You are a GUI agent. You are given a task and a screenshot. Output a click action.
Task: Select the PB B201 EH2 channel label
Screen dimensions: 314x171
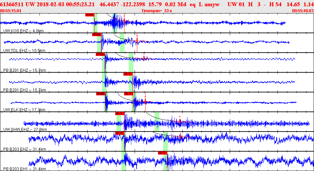point(25,90)
